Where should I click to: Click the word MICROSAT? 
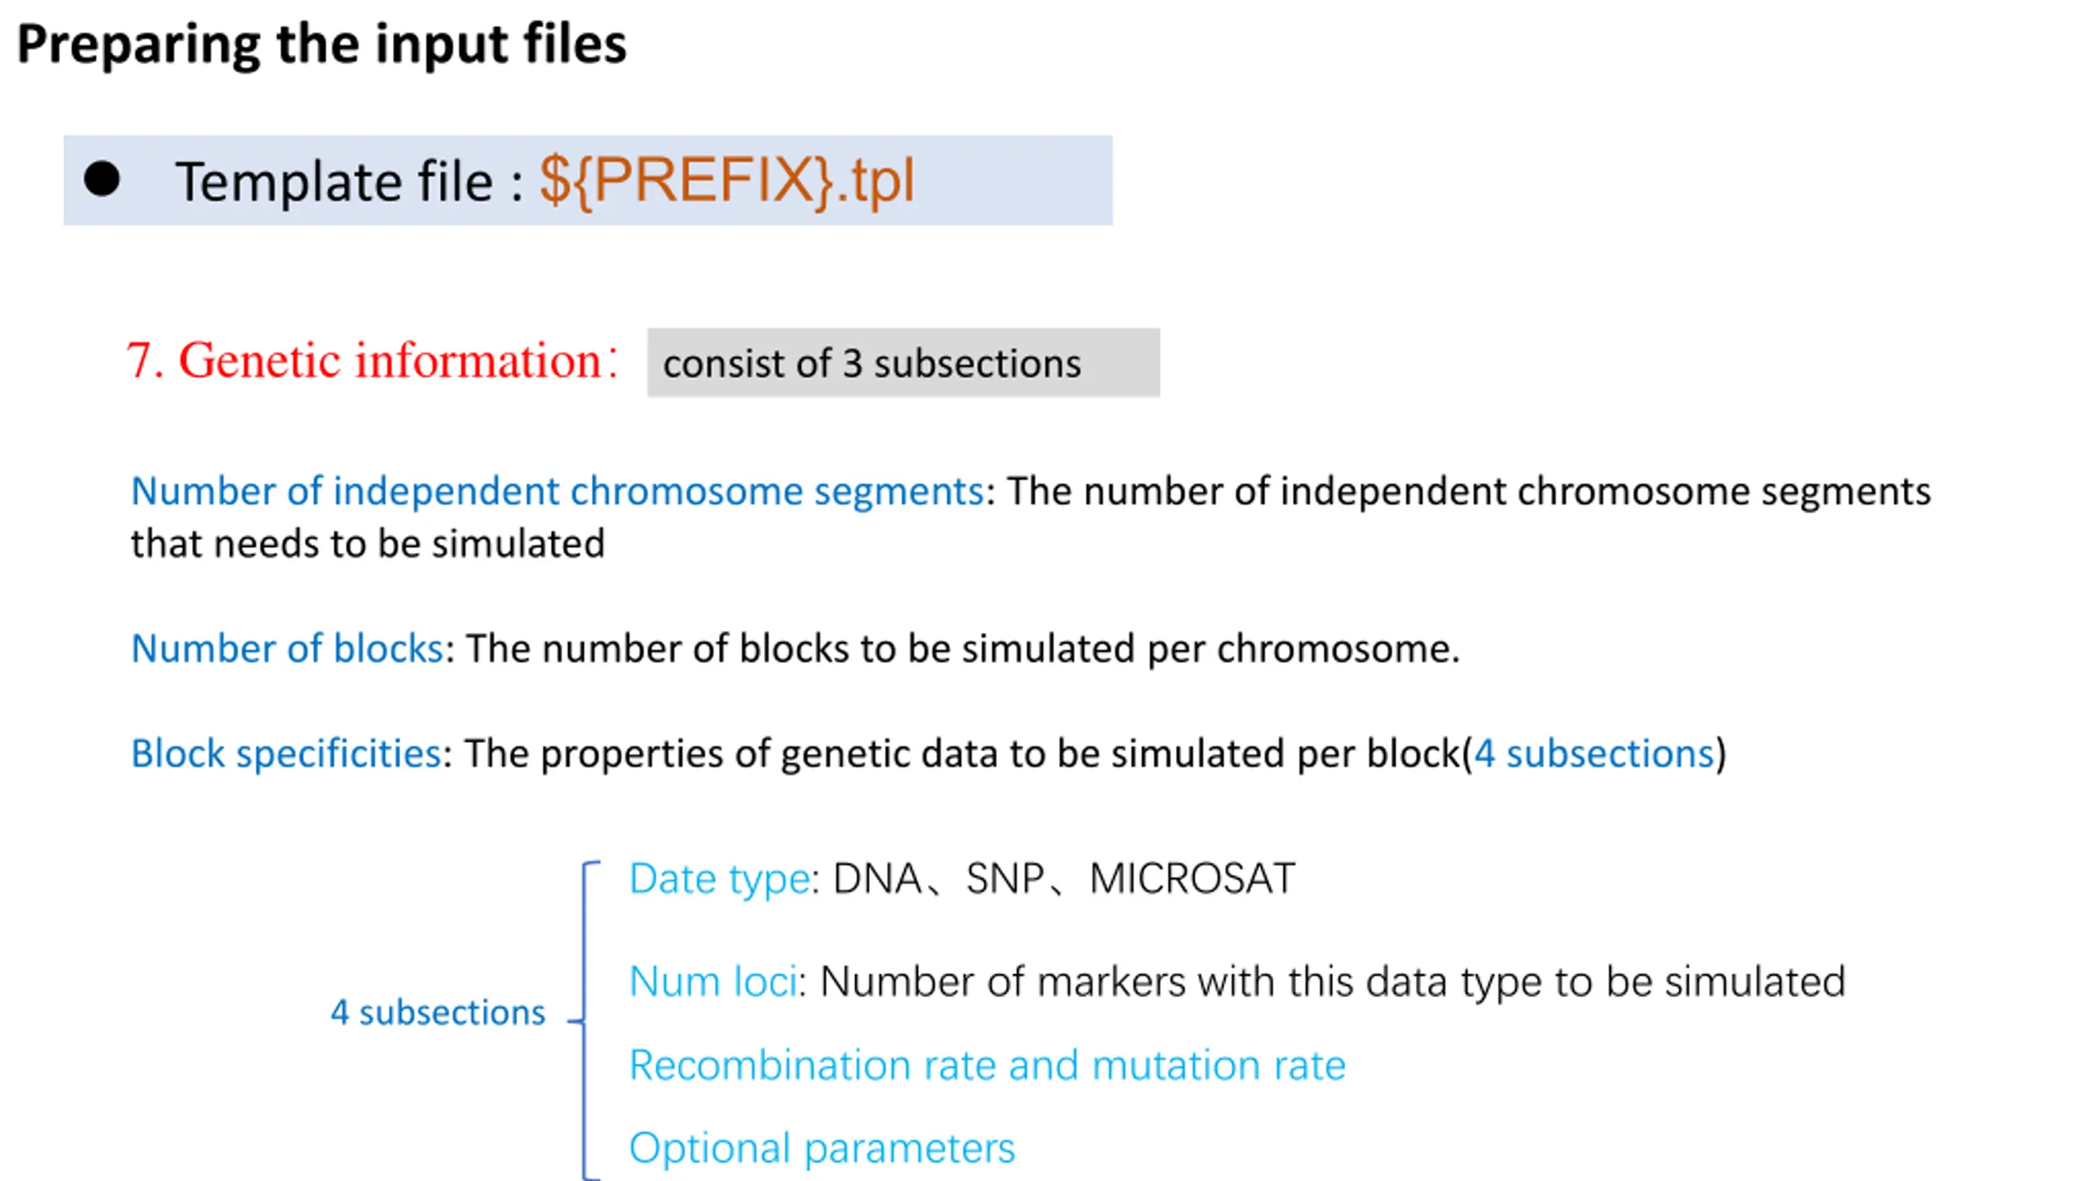[1192, 878]
